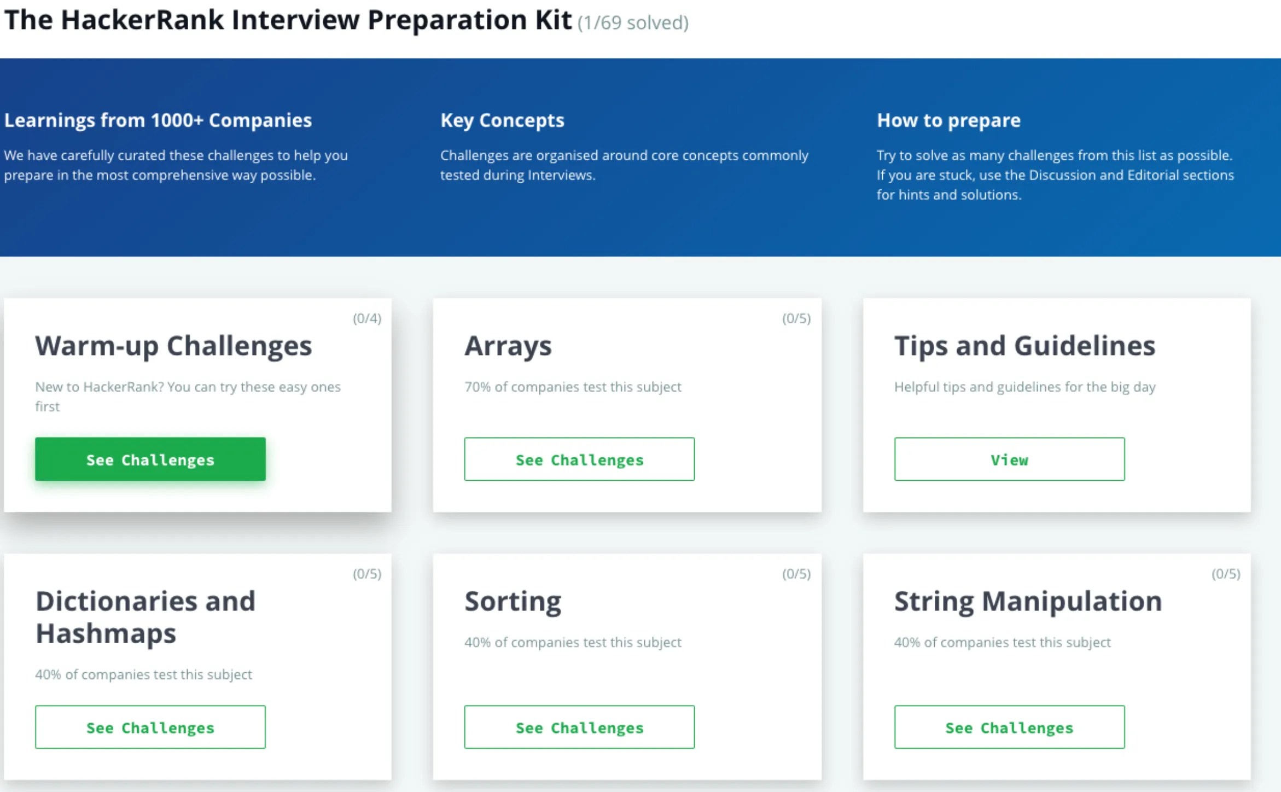Image resolution: width=1281 pixels, height=792 pixels.
Task: Click the "Sorting" card title
Action: 512,600
